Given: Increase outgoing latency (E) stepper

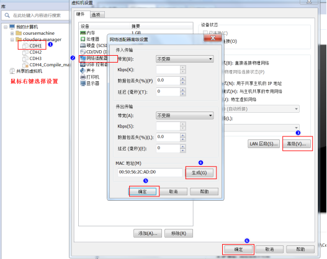Looking at the screenshot, I should [182, 146].
